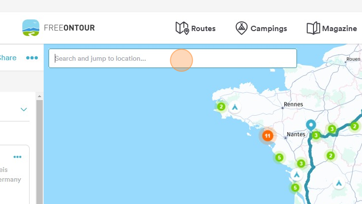Click the green 2 cluster at right map edge
Image resolution: width=362 pixels, height=204 pixels.
tap(355, 126)
